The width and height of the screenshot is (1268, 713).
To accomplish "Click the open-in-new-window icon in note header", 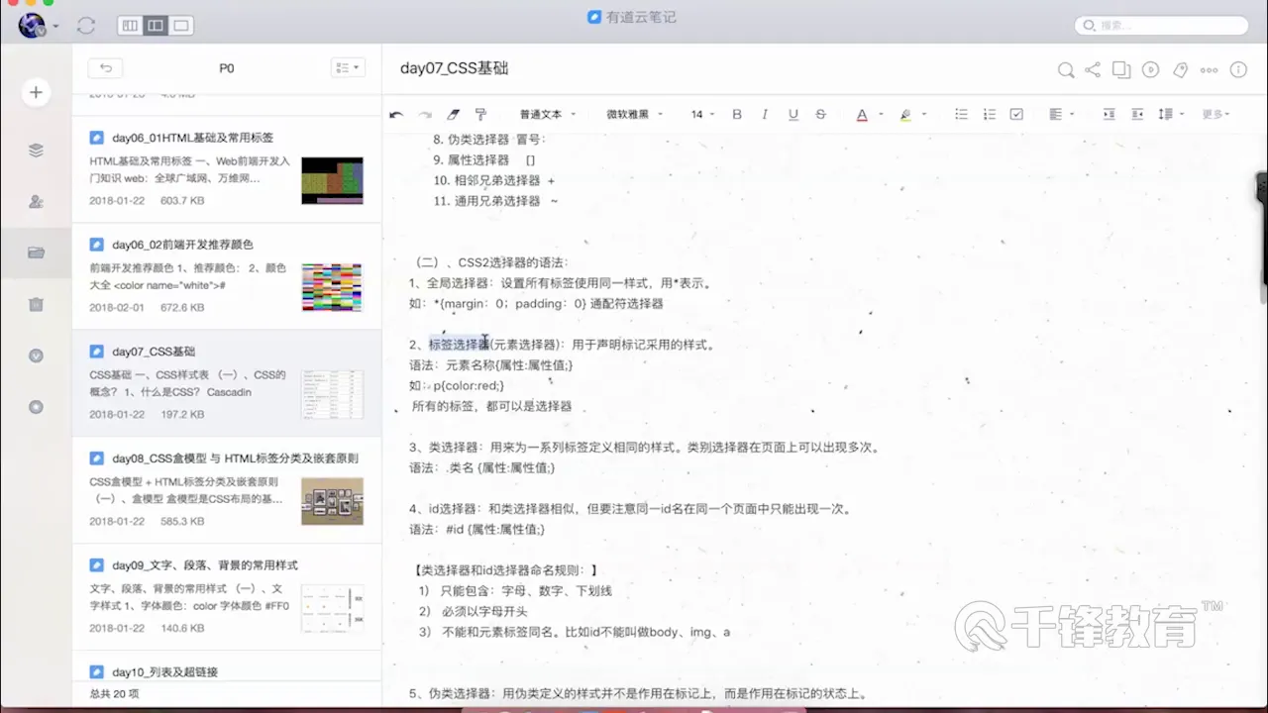I will coord(1121,69).
